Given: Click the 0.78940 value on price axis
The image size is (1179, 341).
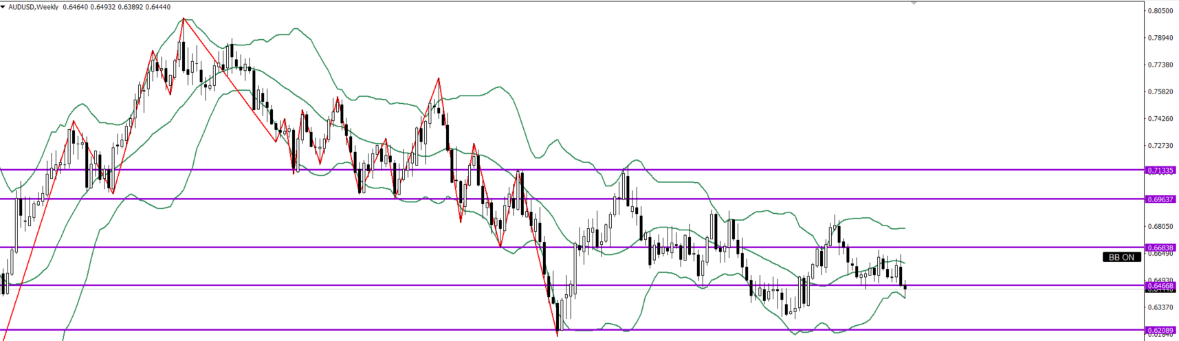Looking at the screenshot, I should [x=1160, y=38].
